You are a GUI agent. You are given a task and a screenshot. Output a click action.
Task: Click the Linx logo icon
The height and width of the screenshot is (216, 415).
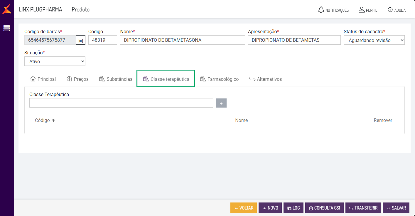pyautogui.click(x=7, y=9)
